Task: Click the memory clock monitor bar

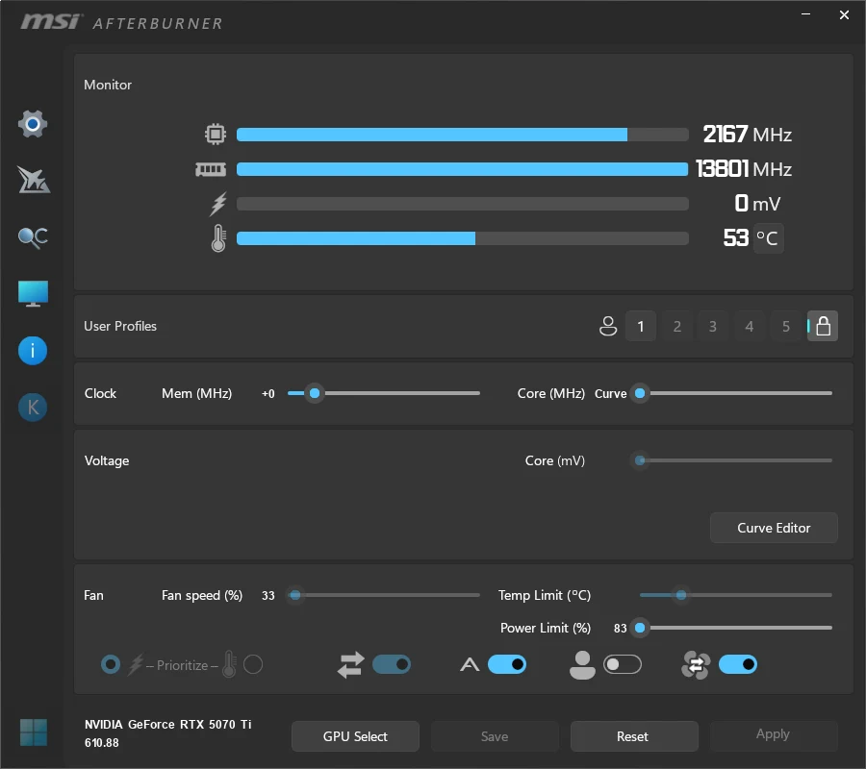Action: pos(463,169)
